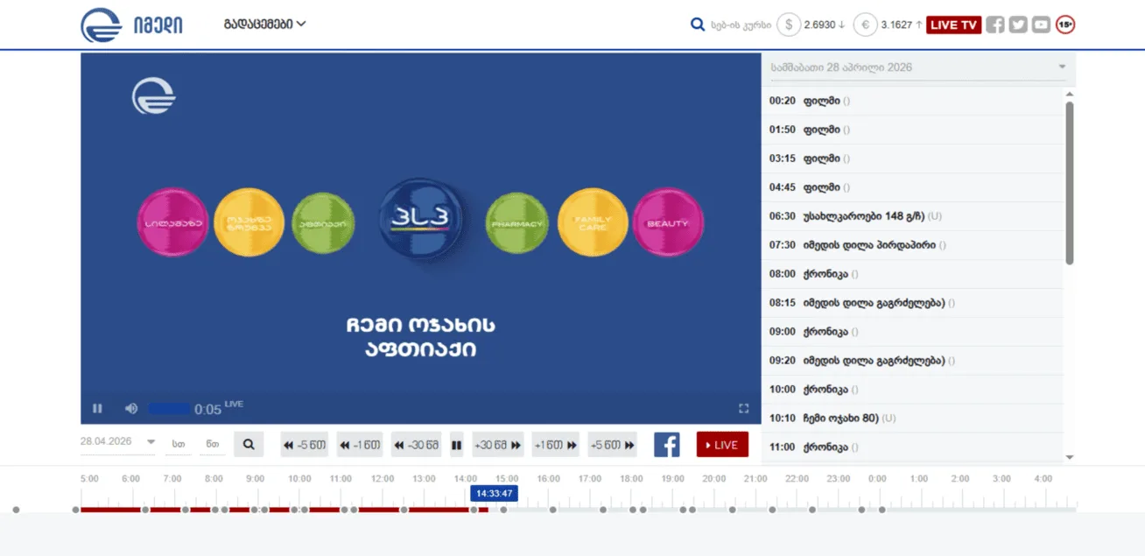Enter fullscreen mode in the video player
Screen dimensions: 1145x556
[744, 408]
